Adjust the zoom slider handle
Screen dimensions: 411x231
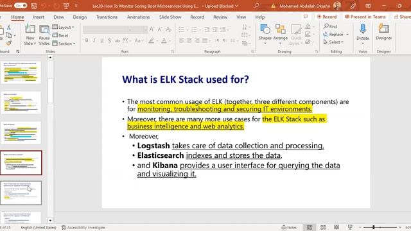coord(374,227)
